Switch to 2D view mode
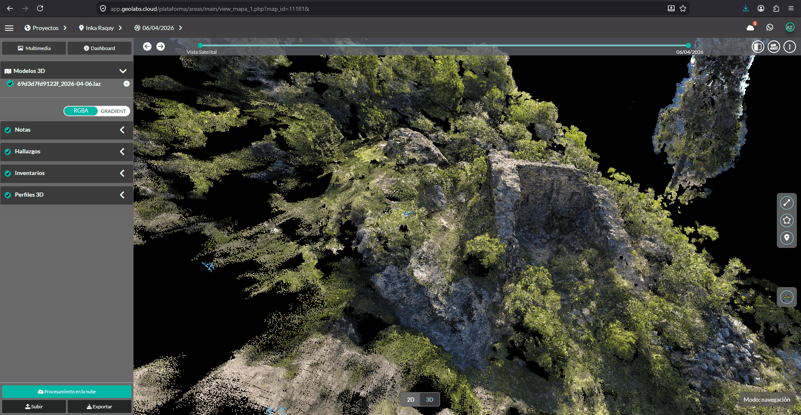Viewport: 801px width, 415px height. click(411, 400)
